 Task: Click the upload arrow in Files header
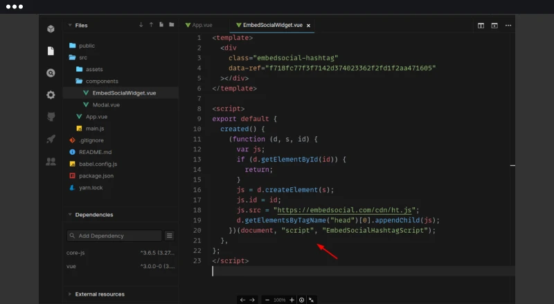[151, 25]
